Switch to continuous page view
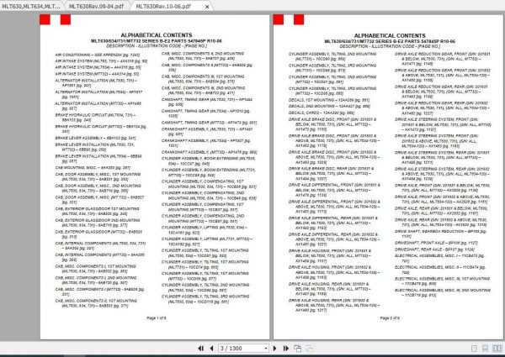 pos(485,349)
